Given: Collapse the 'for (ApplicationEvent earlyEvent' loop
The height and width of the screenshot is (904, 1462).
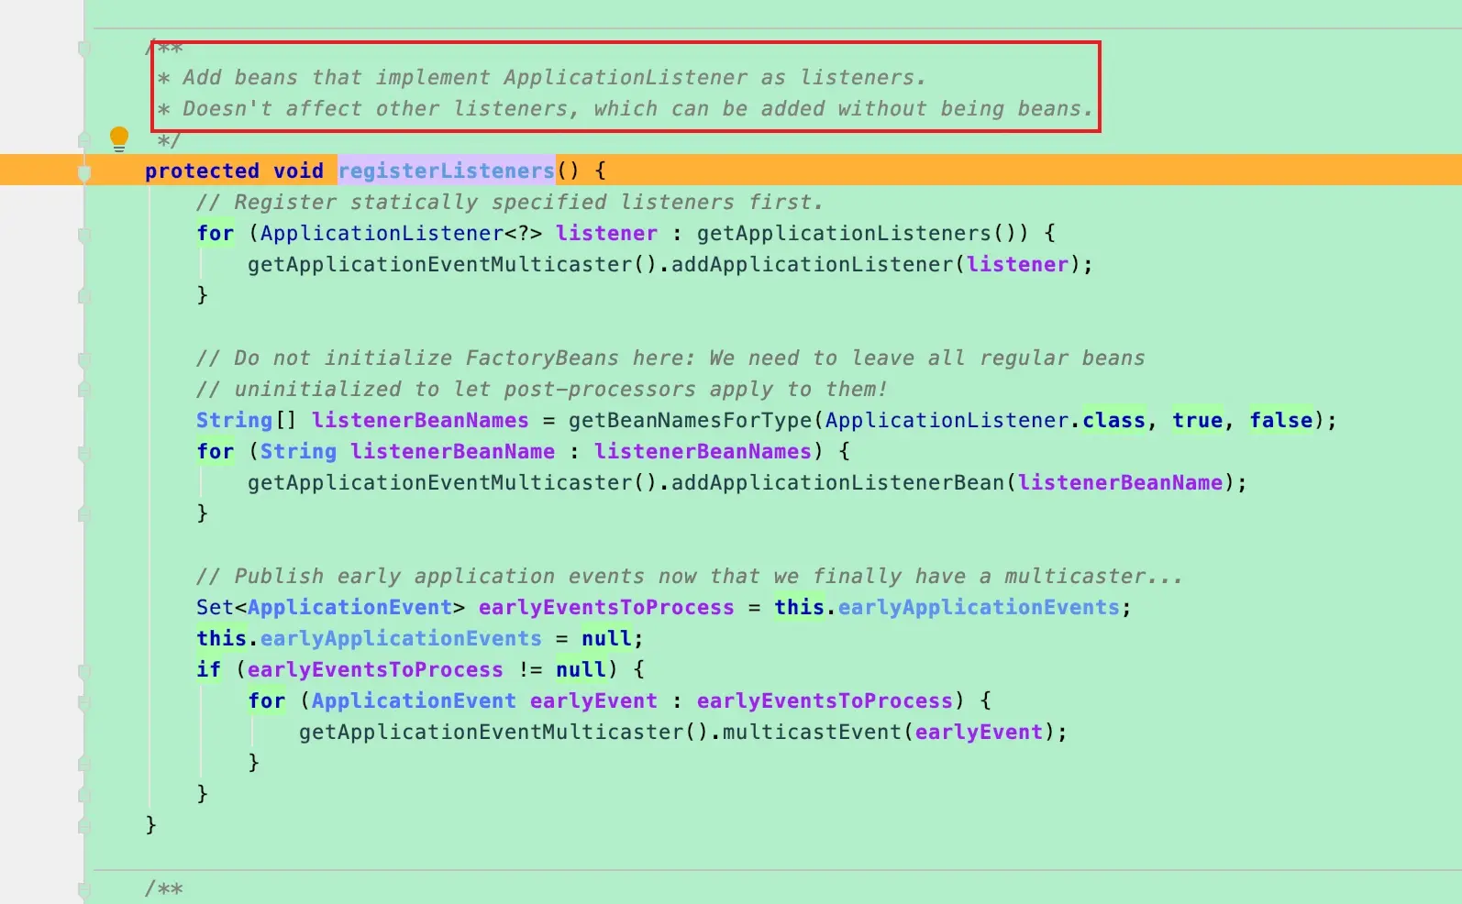Looking at the screenshot, I should pyautogui.click(x=84, y=702).
